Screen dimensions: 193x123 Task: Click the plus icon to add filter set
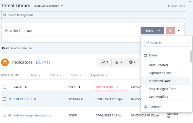pyautogui.click(x=3, y=48)
